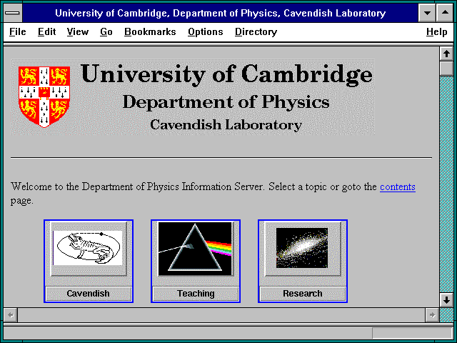
Task: Click the vertical scrollbar down arrow
Action: pyautogui.click(x=446, y=300)
